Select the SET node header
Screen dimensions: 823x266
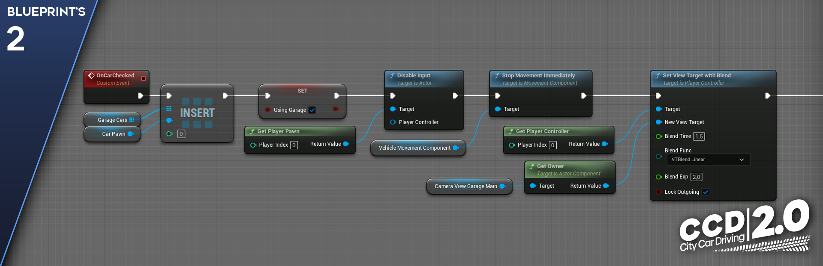pos(302,91)
